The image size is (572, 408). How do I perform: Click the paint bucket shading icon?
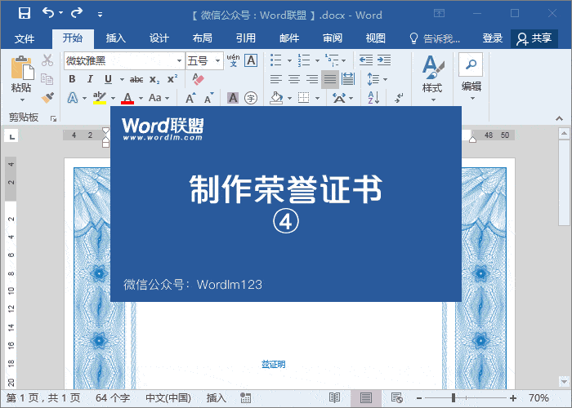[276, 98]
